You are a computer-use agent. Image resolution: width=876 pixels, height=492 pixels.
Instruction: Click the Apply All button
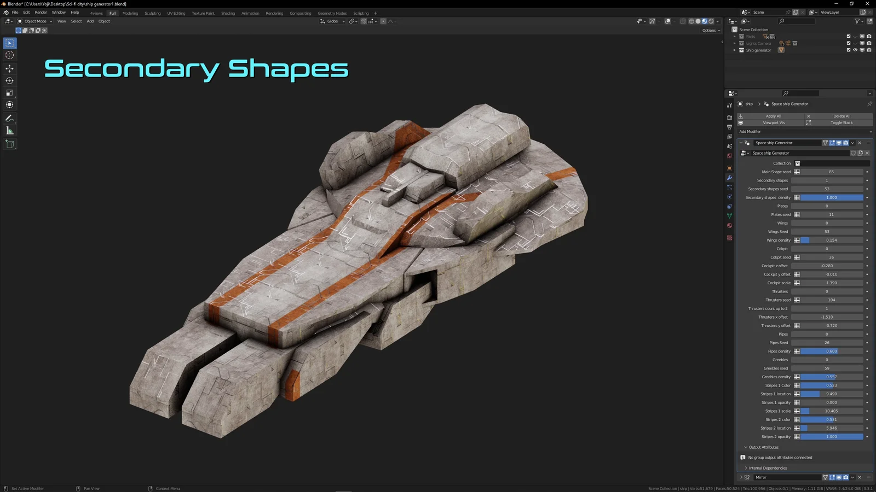773,116
